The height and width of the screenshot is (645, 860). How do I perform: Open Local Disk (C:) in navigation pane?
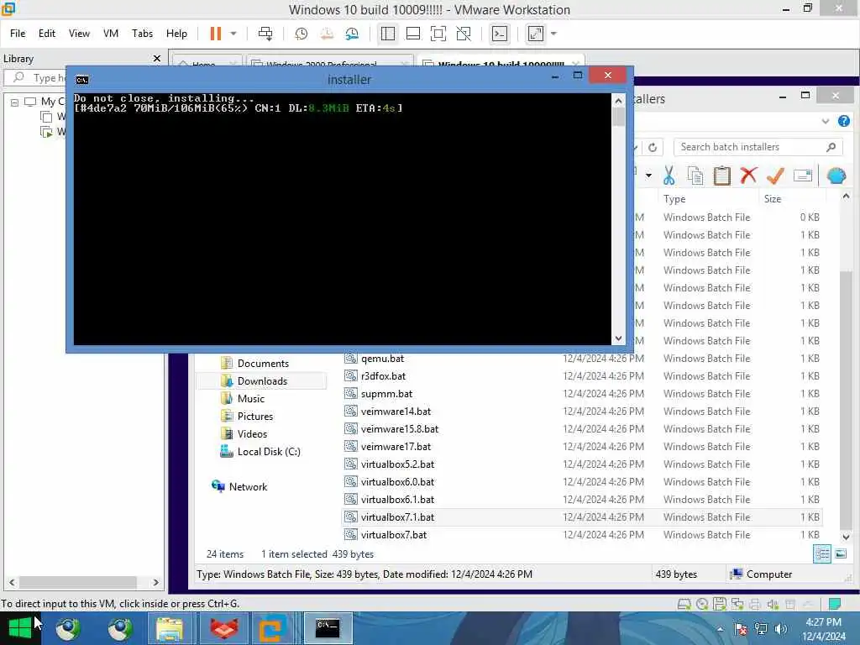268,452
